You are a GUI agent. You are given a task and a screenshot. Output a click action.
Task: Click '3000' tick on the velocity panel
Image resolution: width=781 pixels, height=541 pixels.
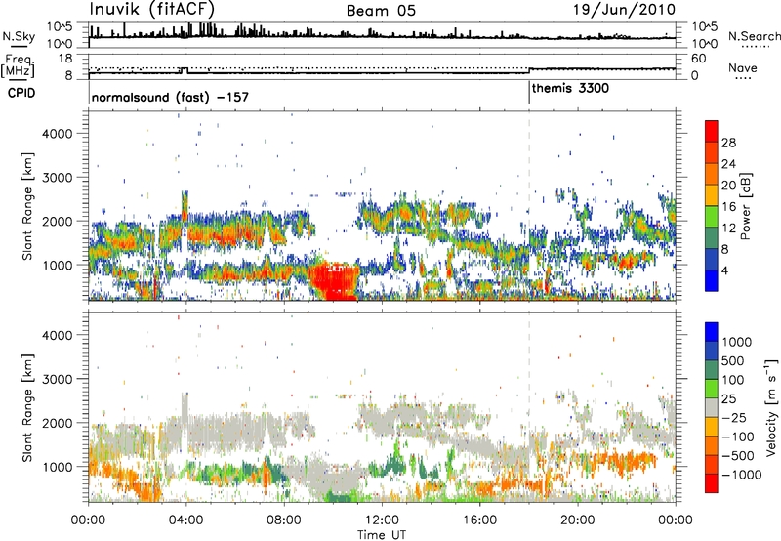click(x=57, y=379)
